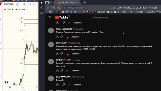Click the avatar of @GERMANIUM-017

51,78
